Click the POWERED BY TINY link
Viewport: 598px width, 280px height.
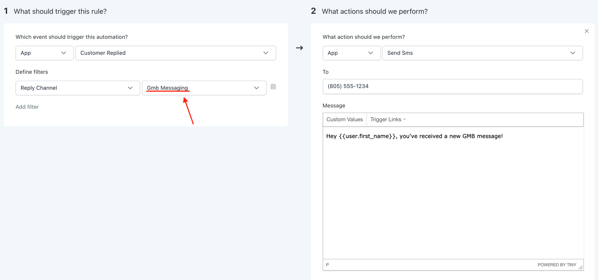tap(557, 265)
